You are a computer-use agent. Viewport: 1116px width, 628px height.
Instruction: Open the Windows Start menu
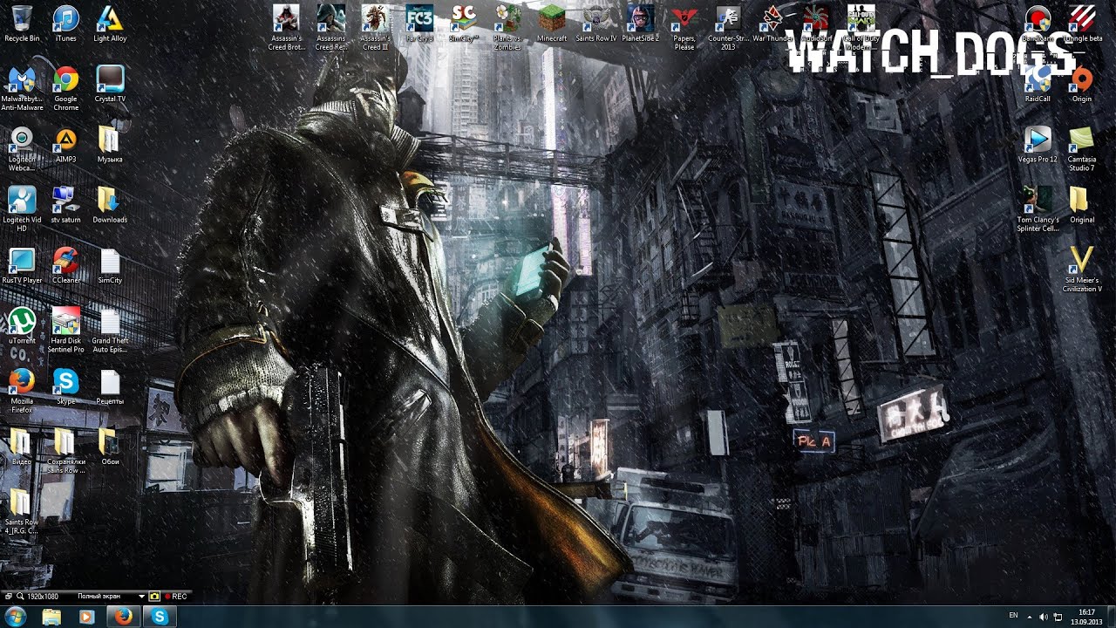[17, 617]
